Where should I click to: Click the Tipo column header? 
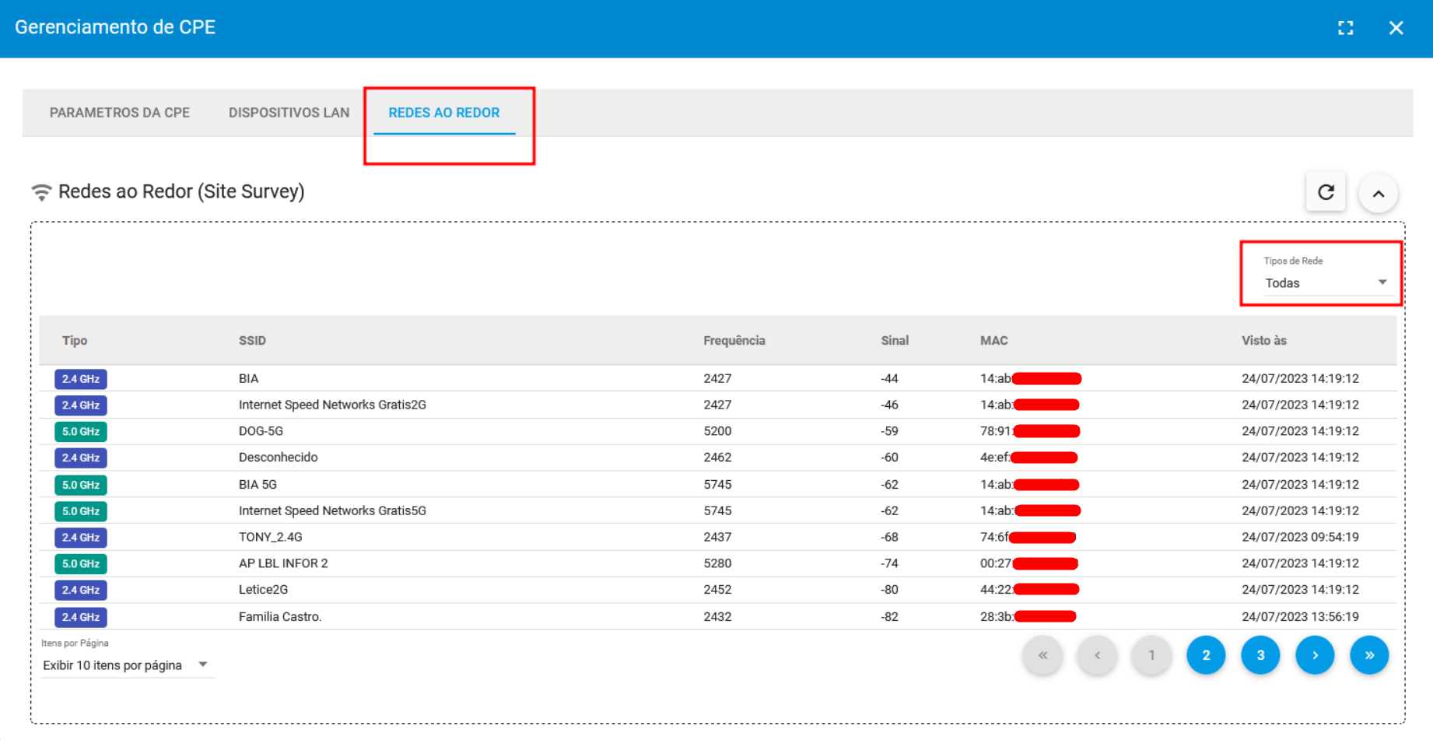click(75, 341)
